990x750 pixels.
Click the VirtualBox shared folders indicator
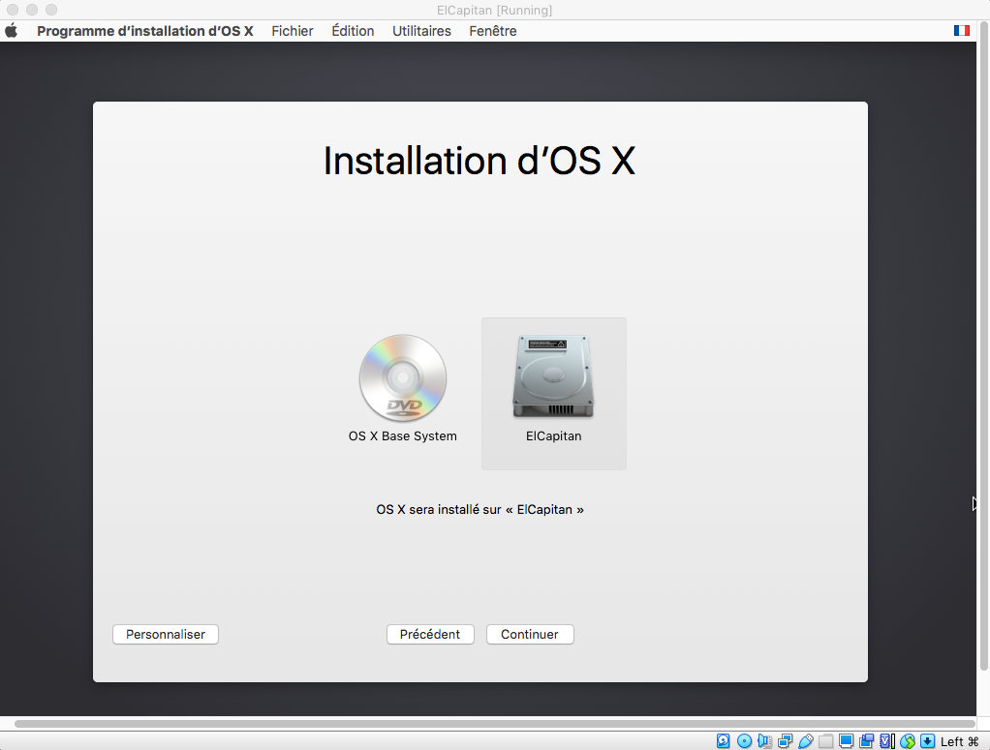click(x=826, y=741)
